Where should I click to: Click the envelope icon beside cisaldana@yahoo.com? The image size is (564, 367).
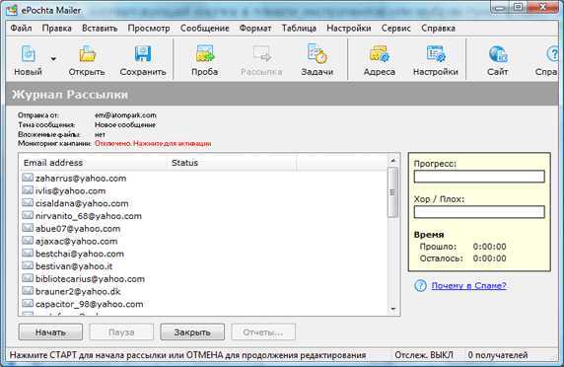28,203
